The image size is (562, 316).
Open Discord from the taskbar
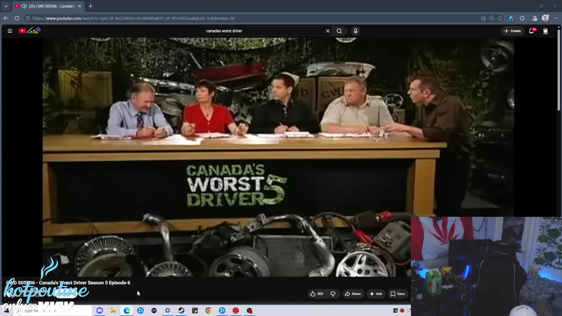click(100, 311)
